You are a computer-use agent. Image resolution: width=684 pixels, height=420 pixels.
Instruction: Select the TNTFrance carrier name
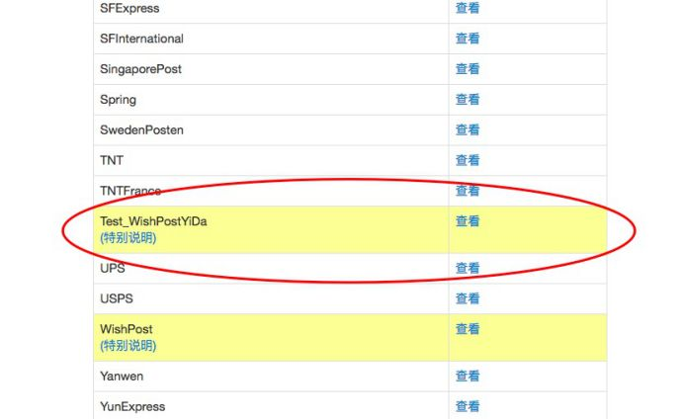coord(130,191)
